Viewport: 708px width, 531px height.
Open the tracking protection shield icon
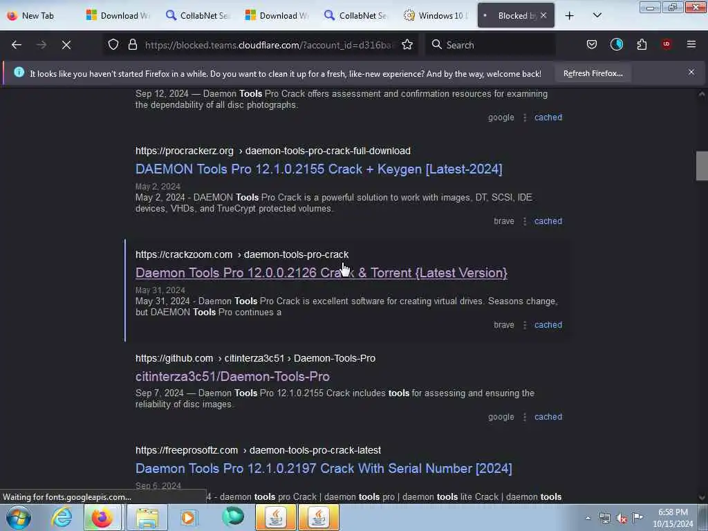pos(113,45)
